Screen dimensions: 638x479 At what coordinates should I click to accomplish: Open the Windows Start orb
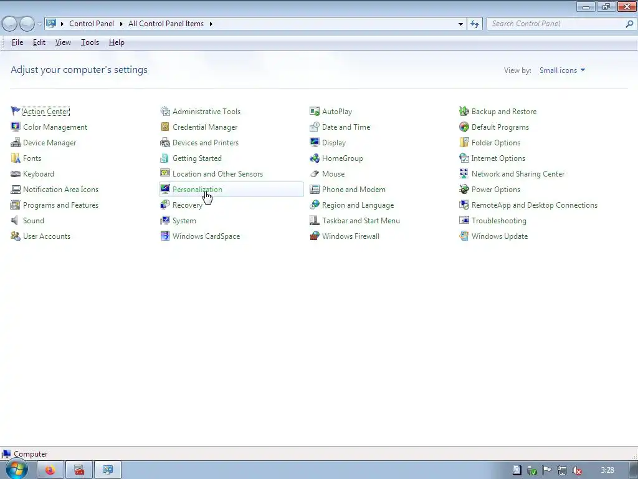coord(17,470)
